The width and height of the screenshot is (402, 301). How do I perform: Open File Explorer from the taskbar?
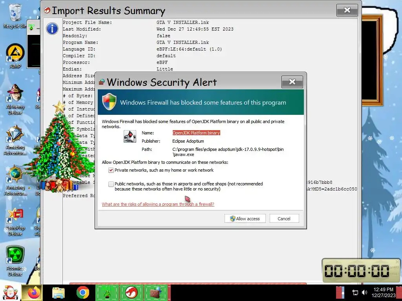click(58, 293)
